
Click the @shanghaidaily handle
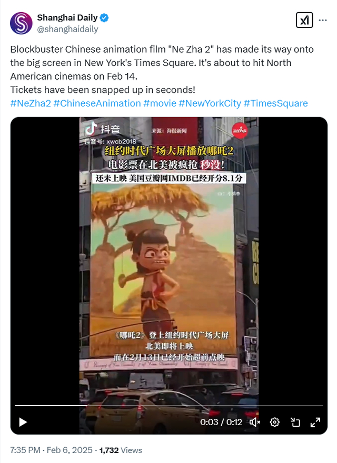67,29
